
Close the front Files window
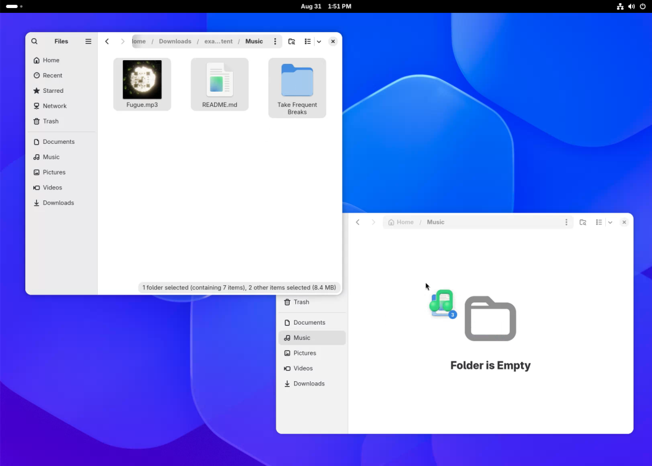tap(333, 41)
